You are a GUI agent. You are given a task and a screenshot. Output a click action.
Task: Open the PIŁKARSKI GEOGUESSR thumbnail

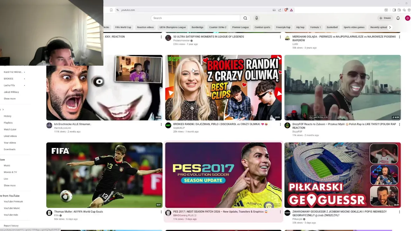pyautogui.click(x=343, y=175)
